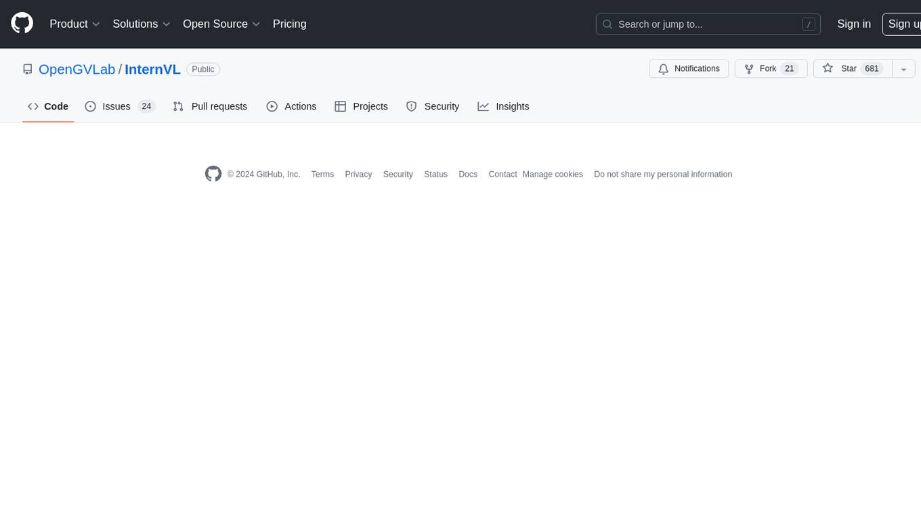
Task: Open GitHub homepage via Octocat logo
Action: point(22,24)
